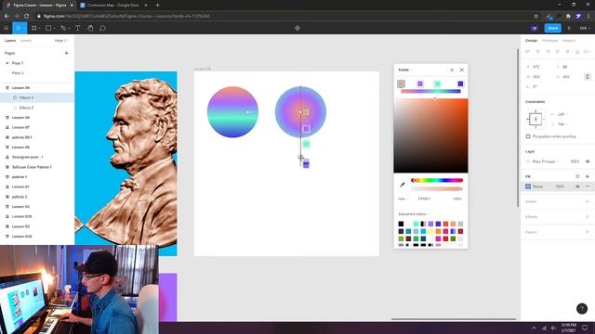Toggle Radial fill visibility eye
The width and height of the screenshot is (595, 334).
(x=577, y=186)
